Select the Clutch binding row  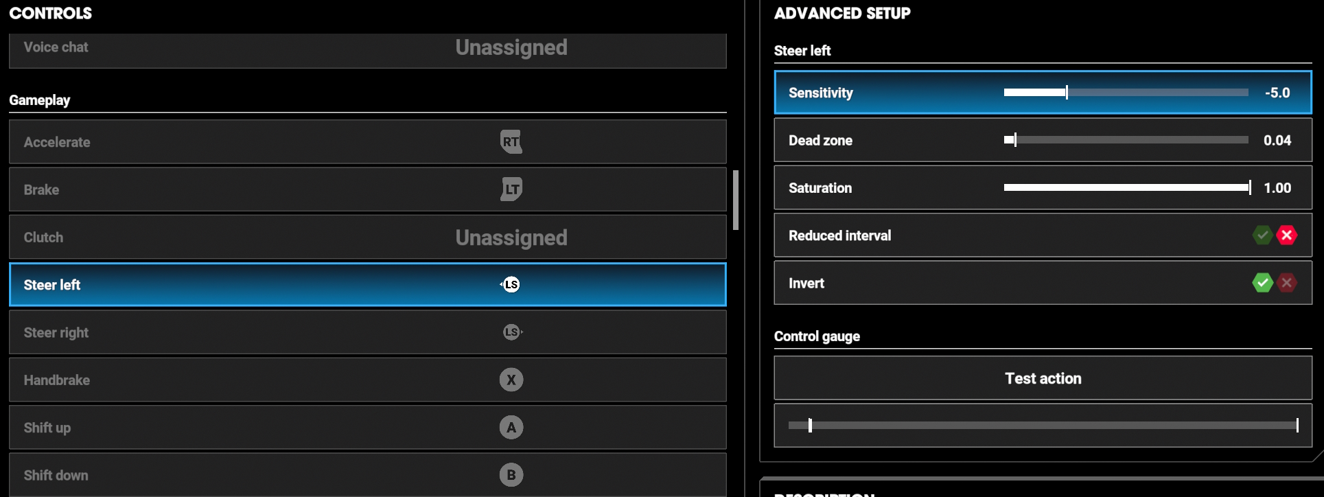click(x=368, y=237)
